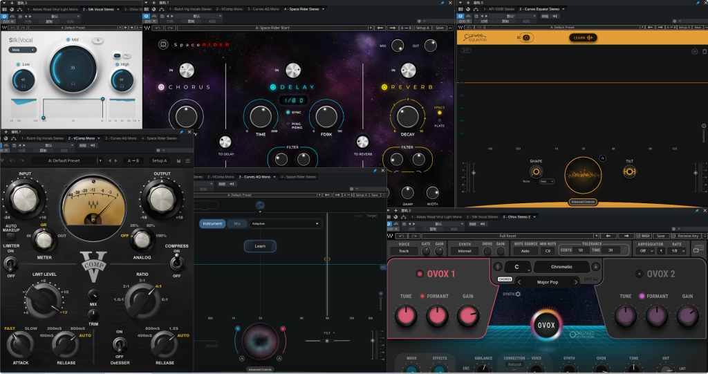Screen dimensions: 708x374
Task: Enable the Sync option in Space Rider Delay
Action: (x=288, y=113)
